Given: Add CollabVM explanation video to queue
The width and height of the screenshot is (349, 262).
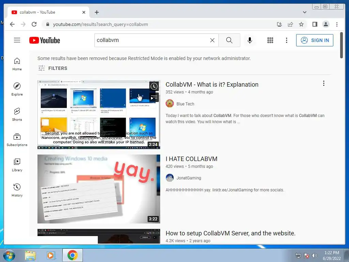Looking at the screenshot, I should point(154,97).
